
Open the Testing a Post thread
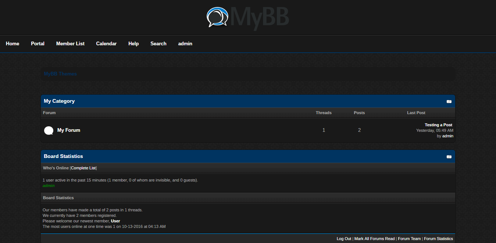click(438, 125)
